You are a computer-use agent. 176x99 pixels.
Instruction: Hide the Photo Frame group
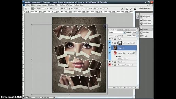tap(110, 62)
